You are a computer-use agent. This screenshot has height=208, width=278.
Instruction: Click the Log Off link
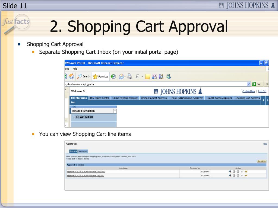(262, 91)
